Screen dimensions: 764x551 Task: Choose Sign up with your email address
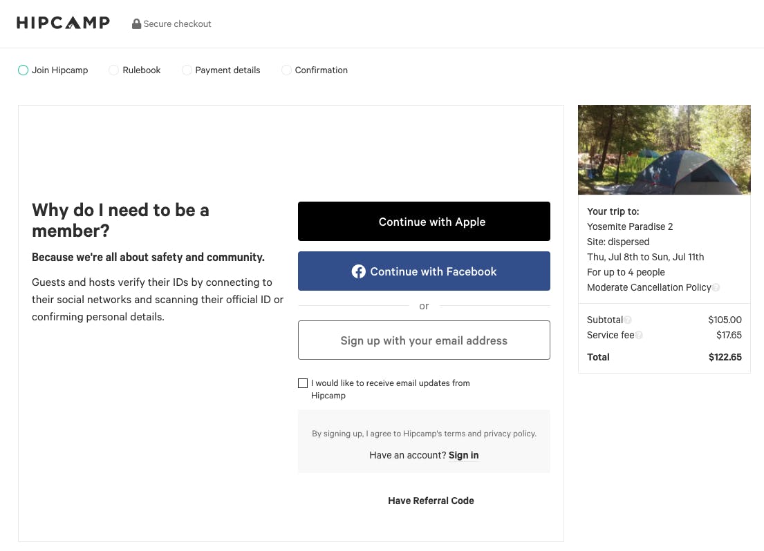coord(424,340)
